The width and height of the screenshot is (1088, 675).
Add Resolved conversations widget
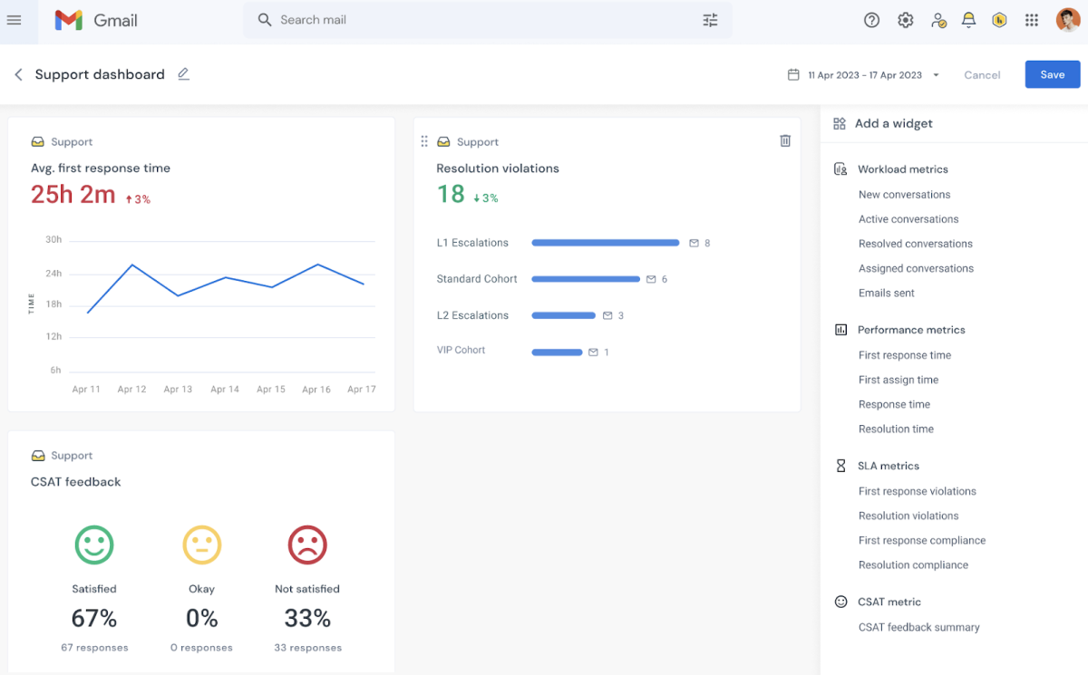coord(915,244)
